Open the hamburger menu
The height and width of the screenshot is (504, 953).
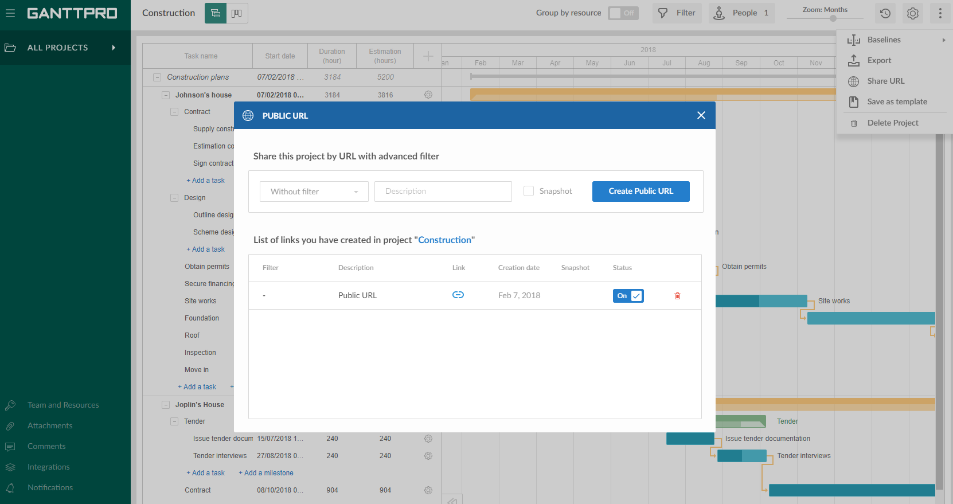click(x=10, y=13)
